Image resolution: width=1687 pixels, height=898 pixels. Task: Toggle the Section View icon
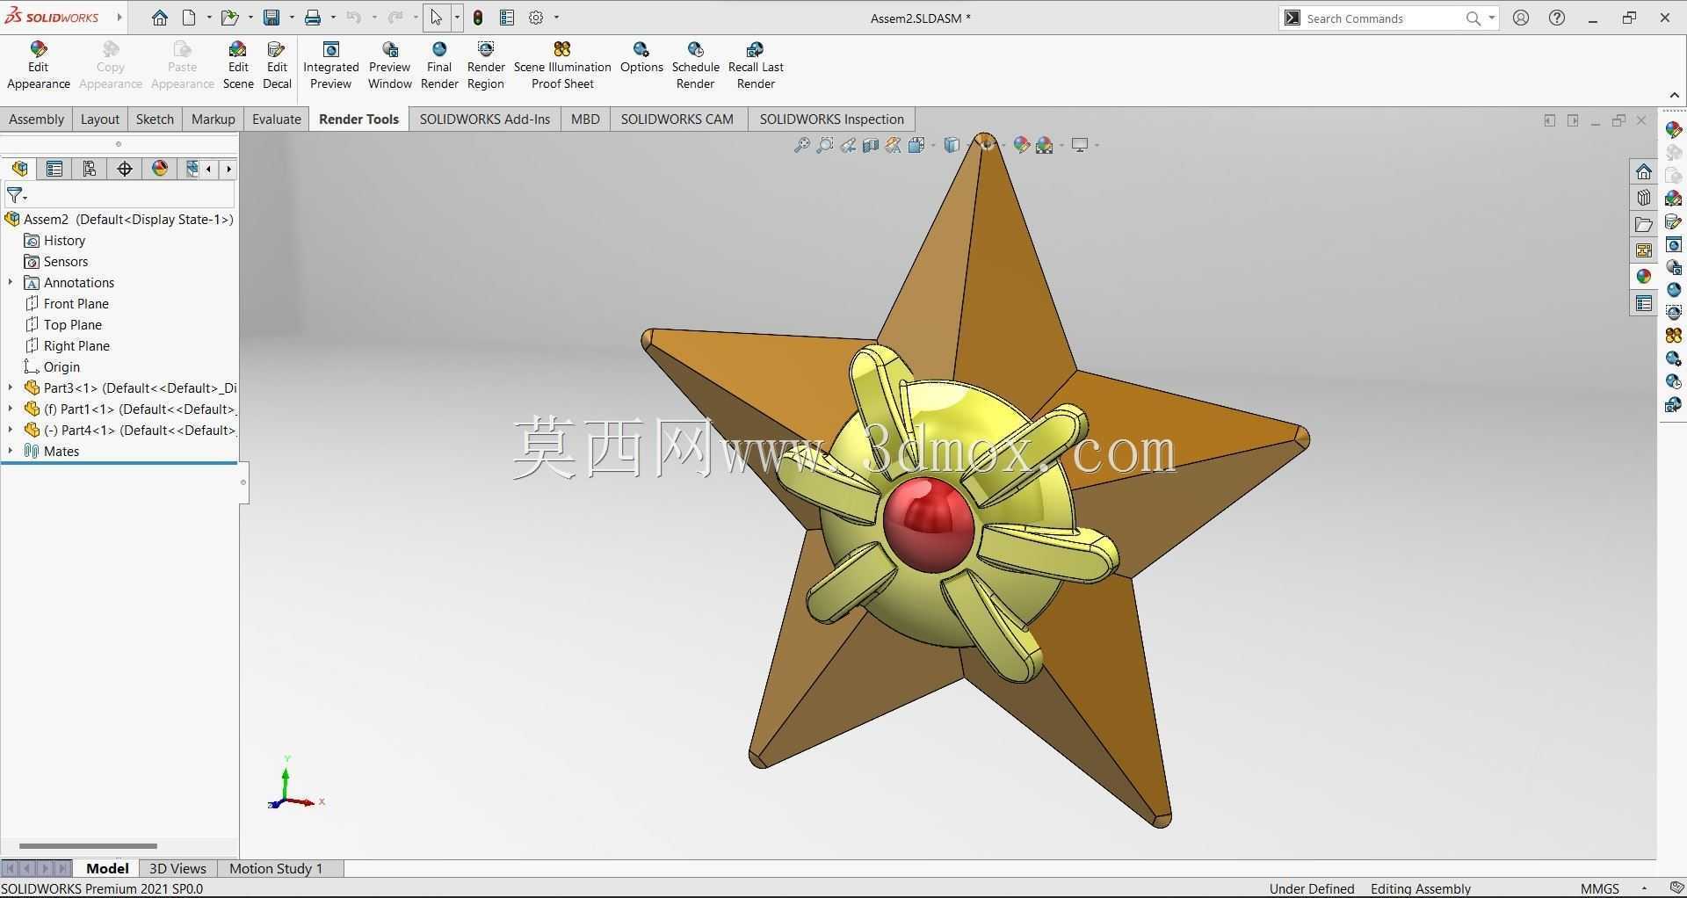(870, 145)
